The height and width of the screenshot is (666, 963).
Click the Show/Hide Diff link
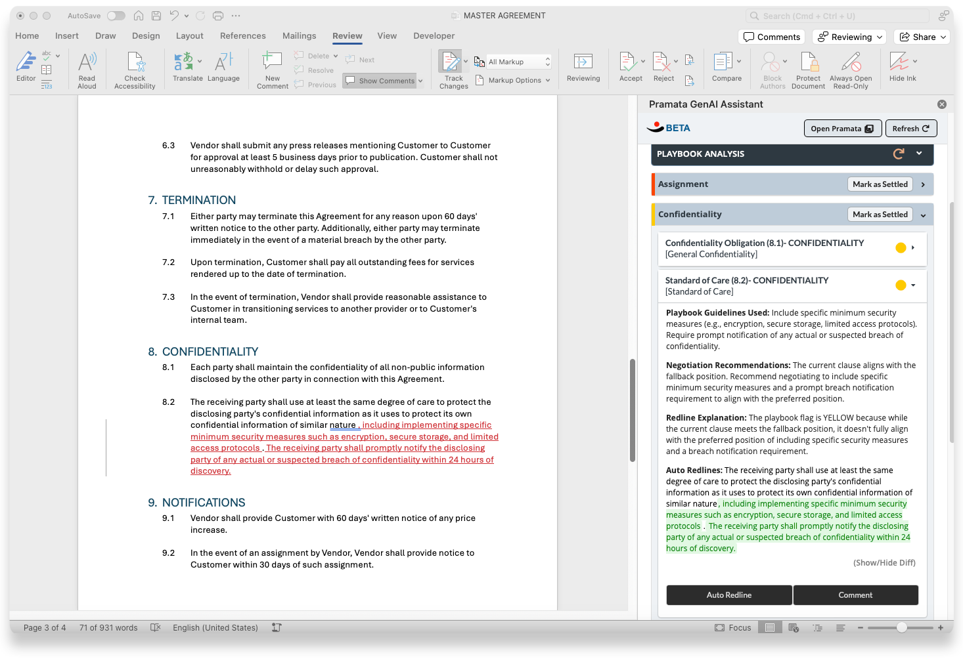(884, 563)
